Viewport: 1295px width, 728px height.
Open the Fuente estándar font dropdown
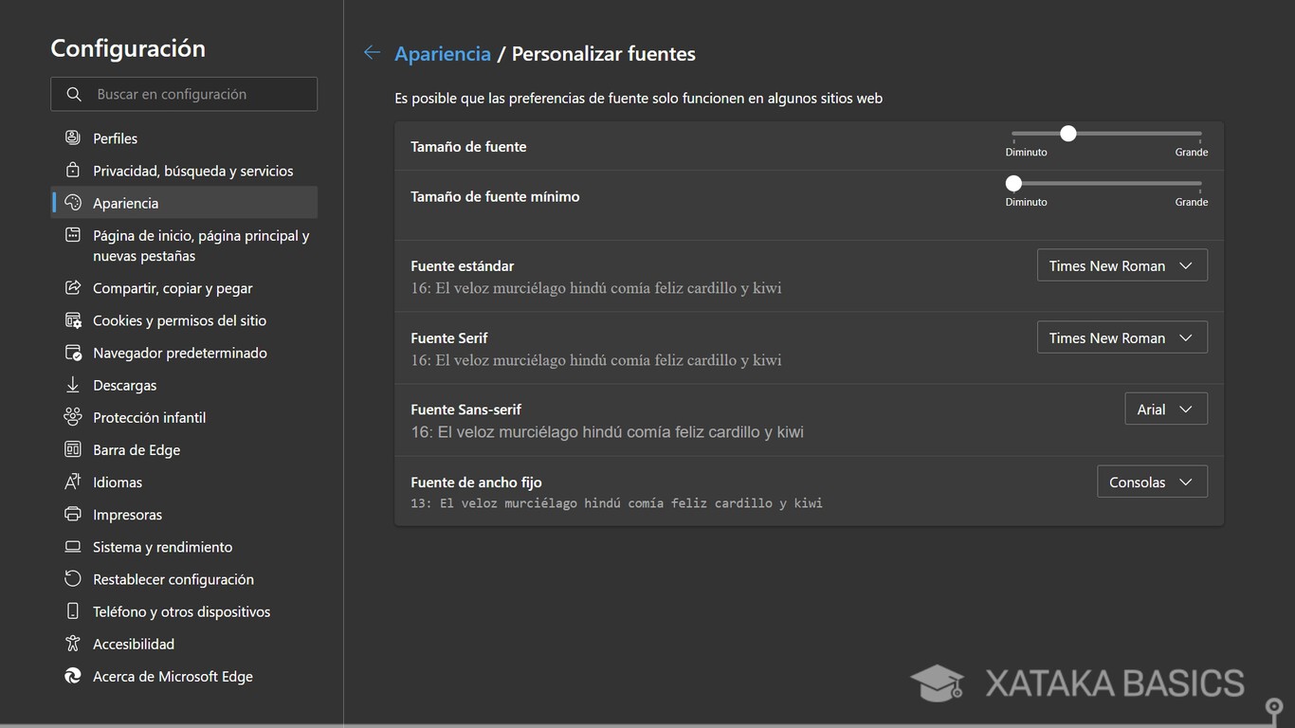[x=1122, y=265]
